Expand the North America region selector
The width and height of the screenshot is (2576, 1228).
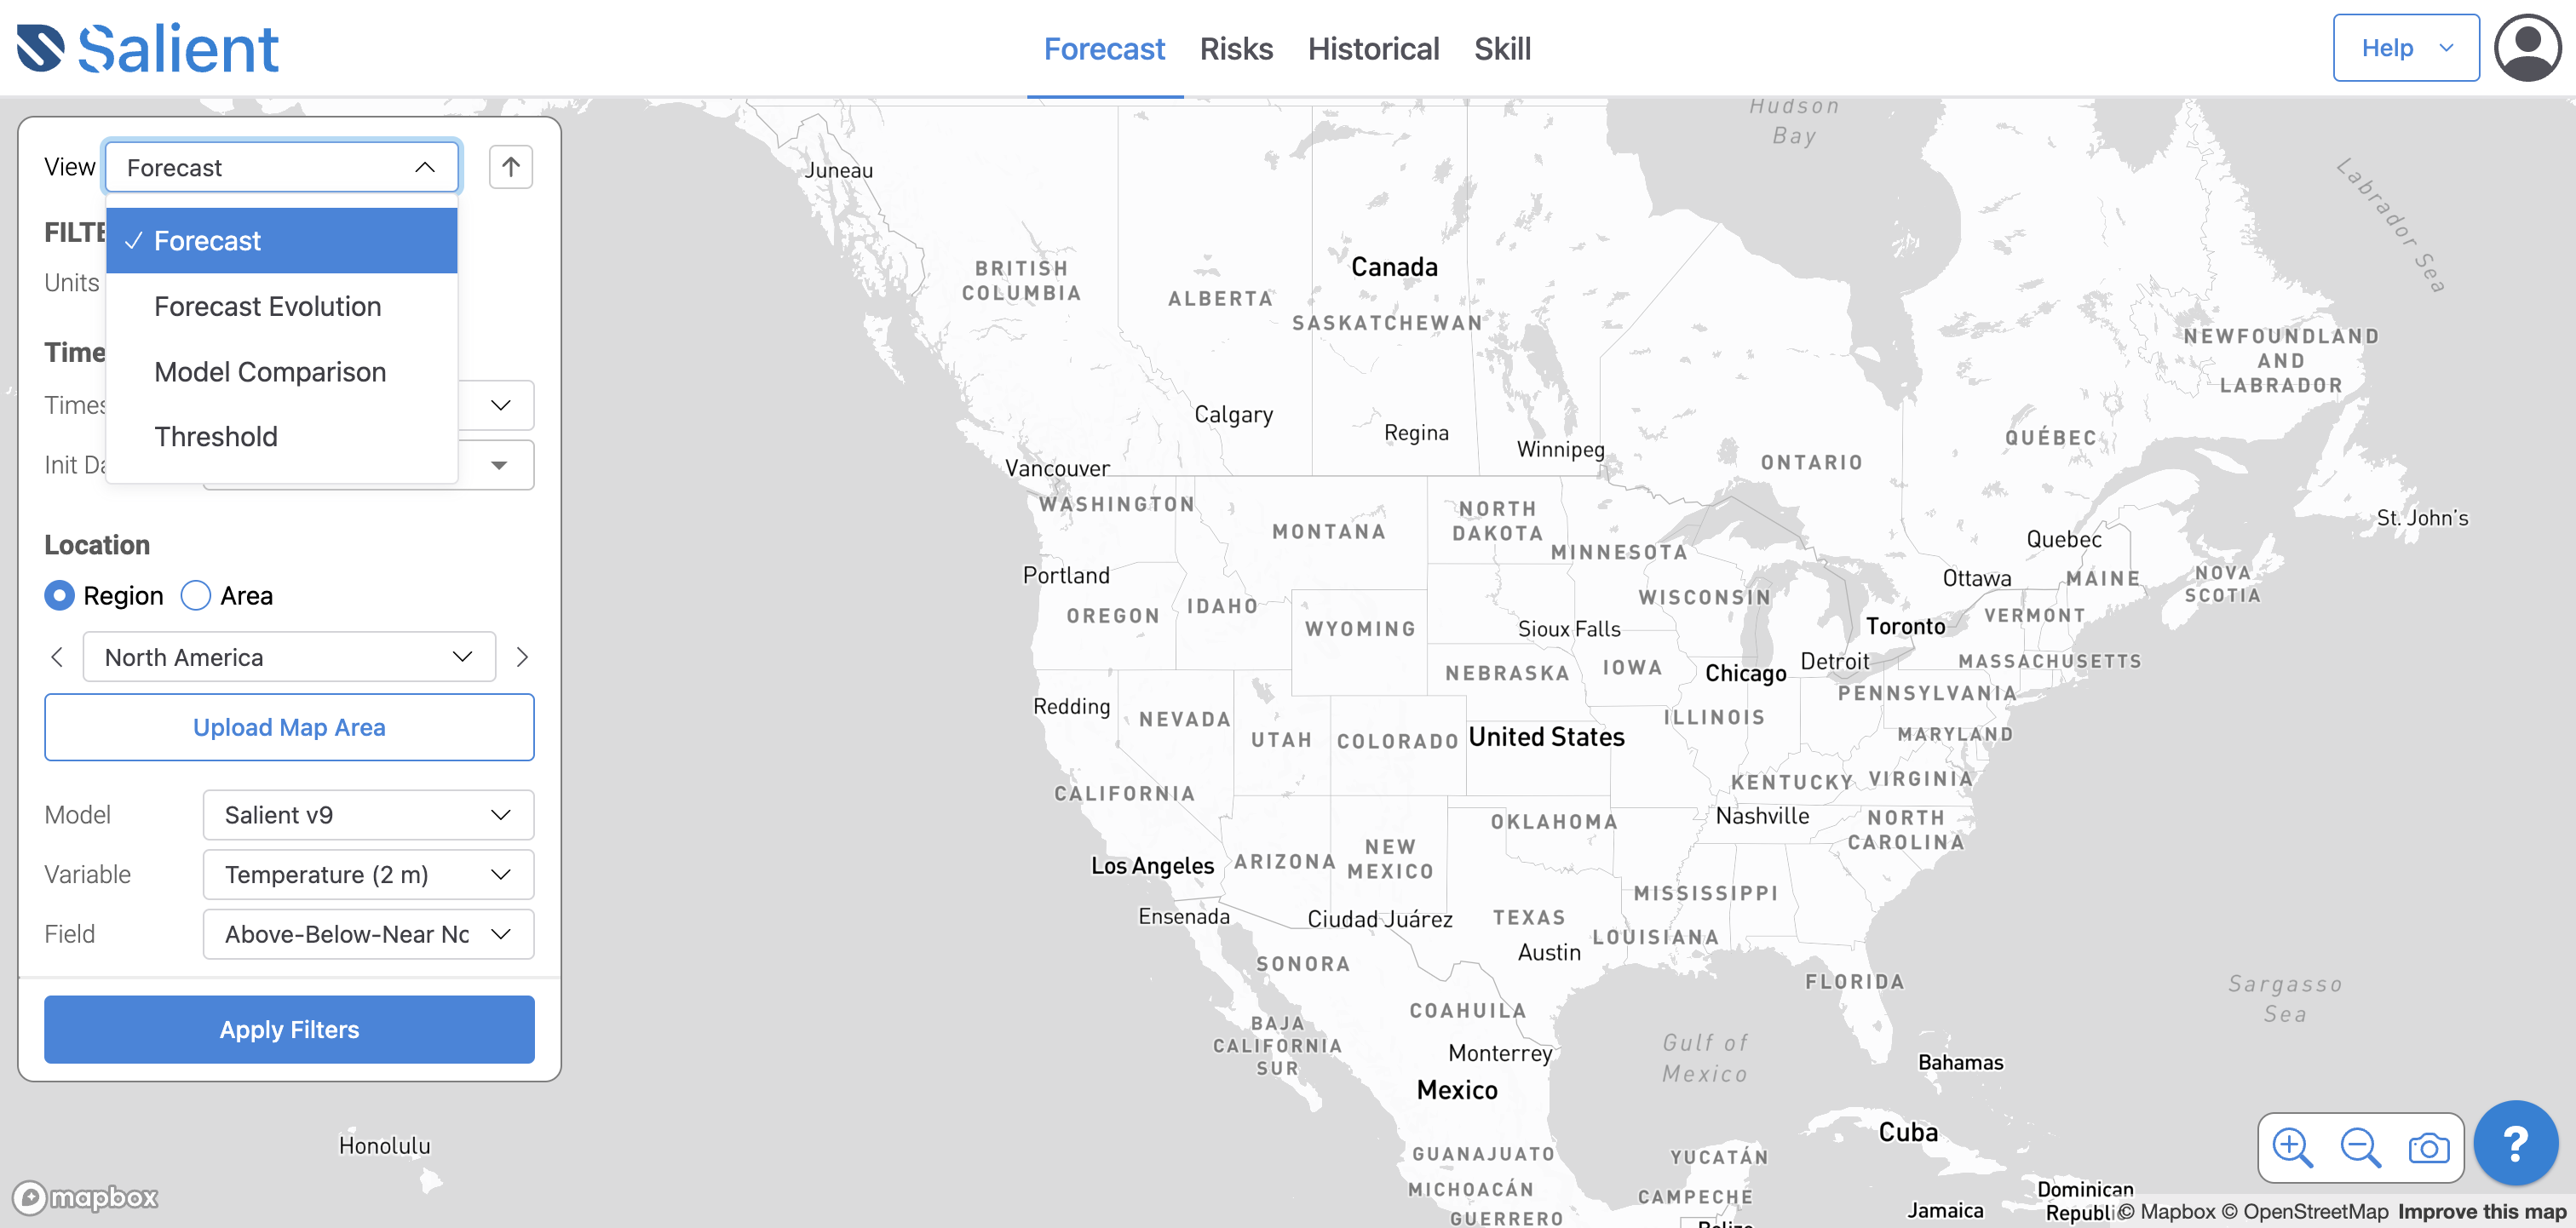465,657
